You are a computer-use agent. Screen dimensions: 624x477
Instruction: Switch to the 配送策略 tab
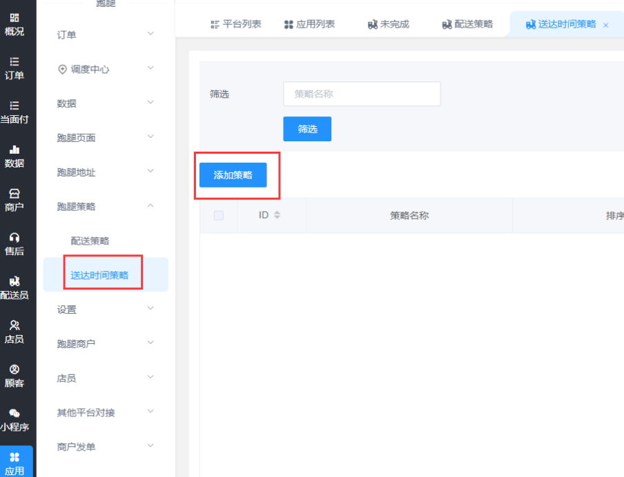[x=467, y=24]
